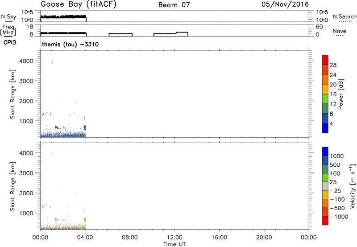357x247 pixels.
Task: Select the 'Beam 07' heading
Action: point(174,5)
